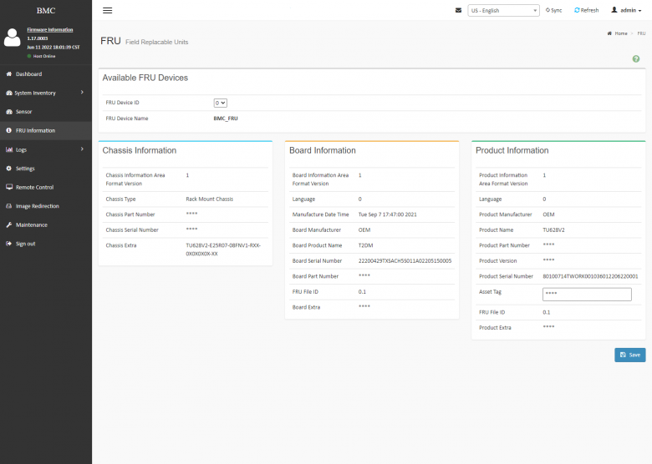Go to Dashboard in sidebar
Image resolution: width=652 pixels, height=464 pixels.
coord(28,74)
